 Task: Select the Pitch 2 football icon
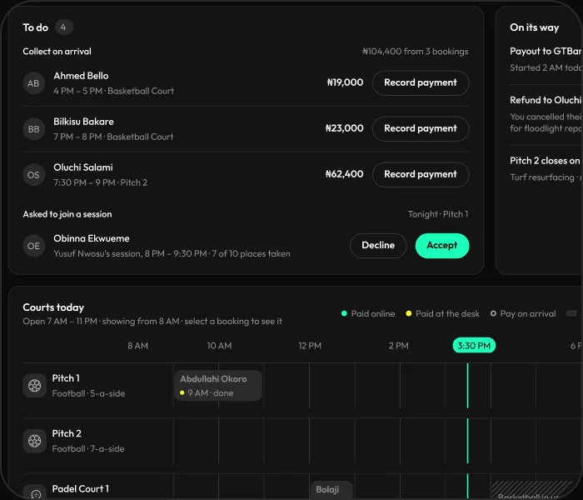point(35,441)
